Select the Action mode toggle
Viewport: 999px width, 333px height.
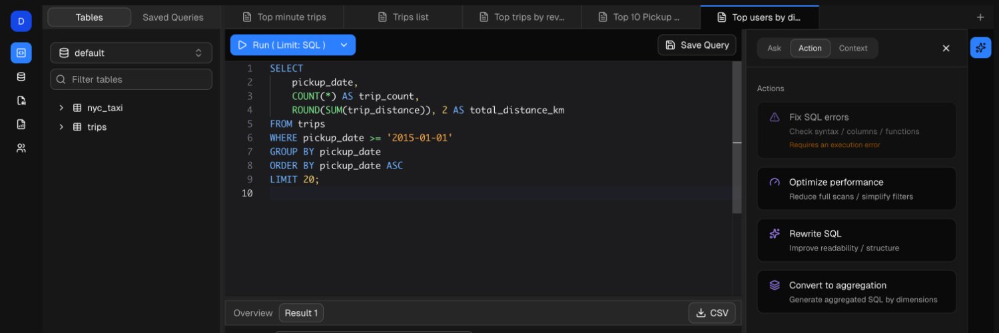click(x=810, y=48)
